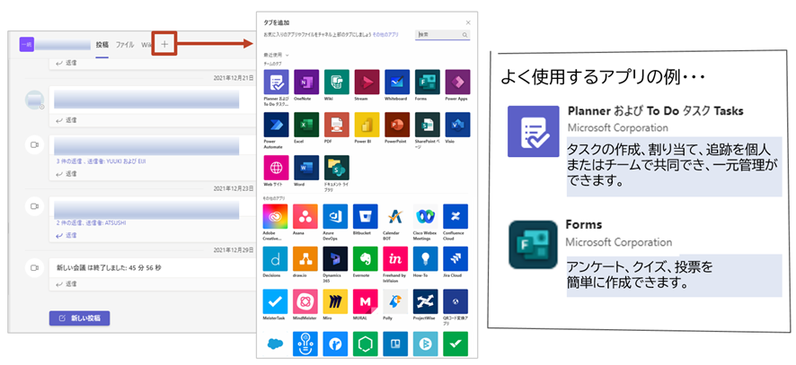The image size is (796, 365).
Task: Reply under the 新しい会議 は終了しました post
Action: click(x=66, y=284)
